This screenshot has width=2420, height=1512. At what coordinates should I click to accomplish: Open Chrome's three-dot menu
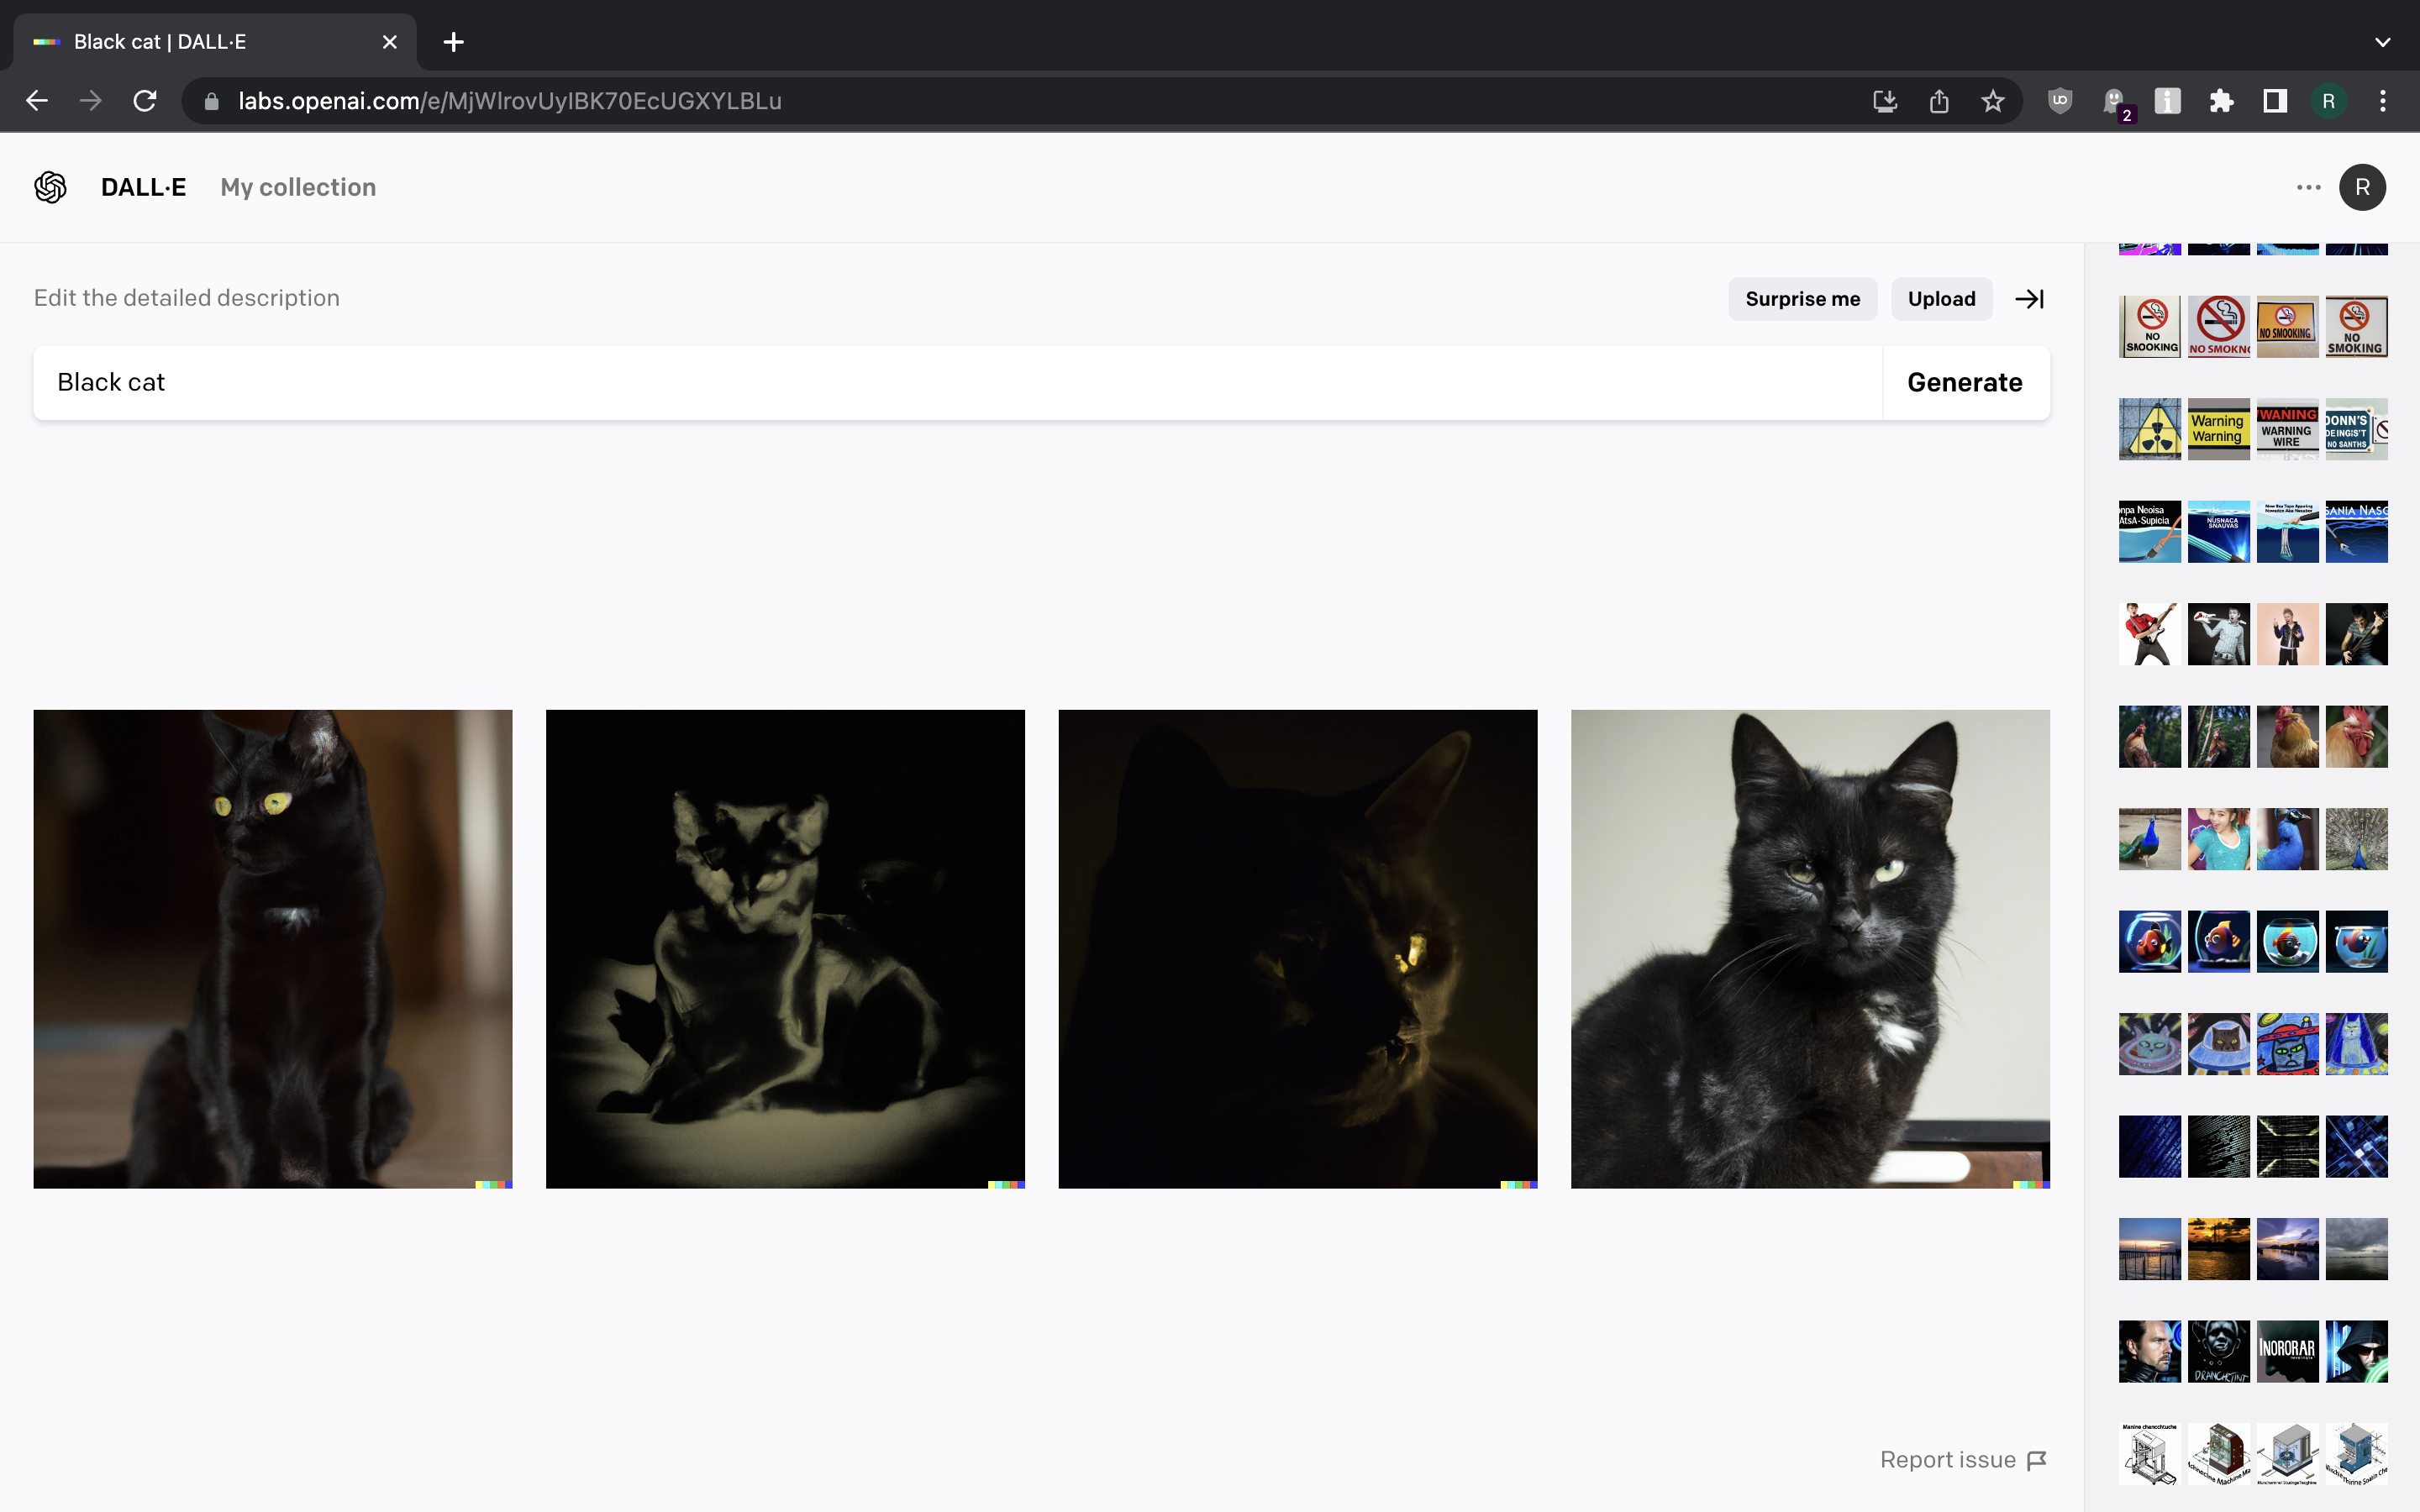[x=2383, y=101]
